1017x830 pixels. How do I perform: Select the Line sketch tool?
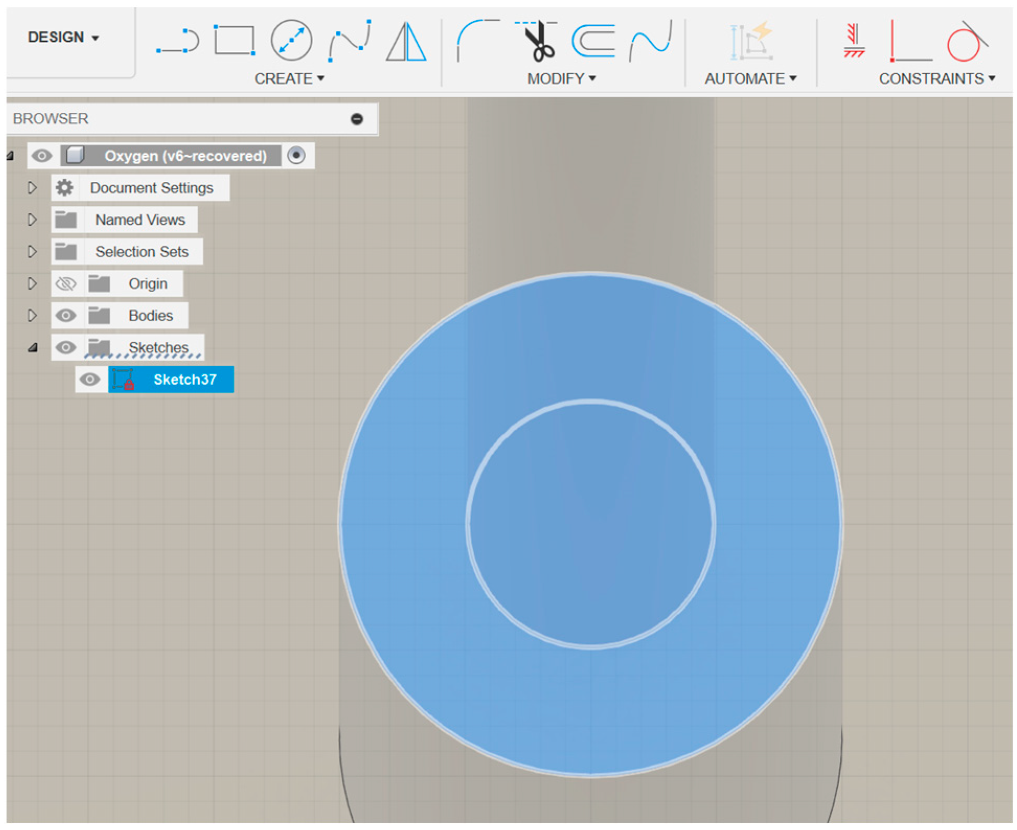point(178,41)
